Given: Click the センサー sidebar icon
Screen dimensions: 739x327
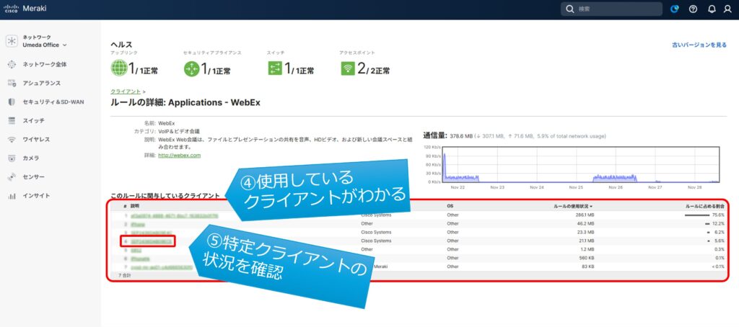Looking at the screenshot, I should [12, 177].
